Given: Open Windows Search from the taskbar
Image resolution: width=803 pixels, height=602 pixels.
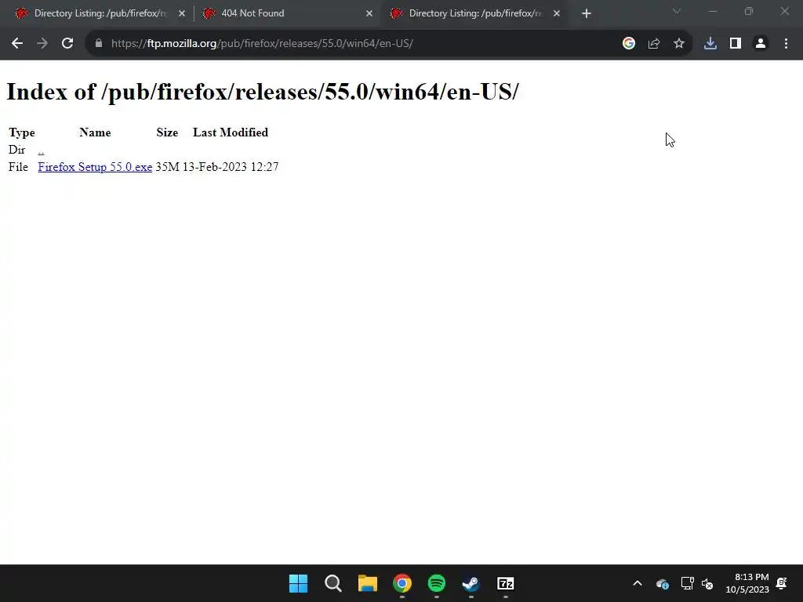Looking at the screenshot, I should click(x=332, y=583).
